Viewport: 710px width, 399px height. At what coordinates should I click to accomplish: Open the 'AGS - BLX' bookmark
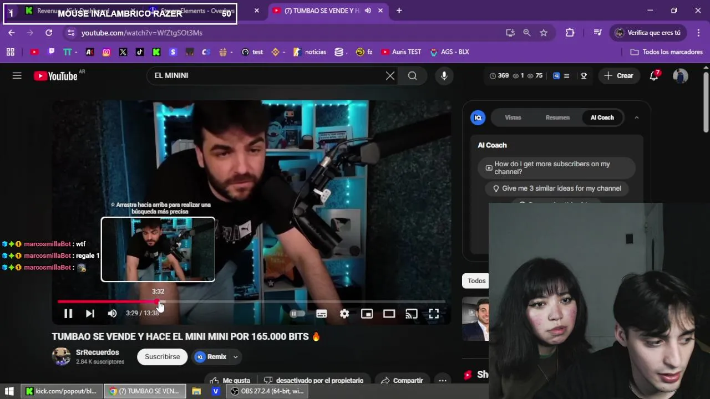click(x=449, y=52)
